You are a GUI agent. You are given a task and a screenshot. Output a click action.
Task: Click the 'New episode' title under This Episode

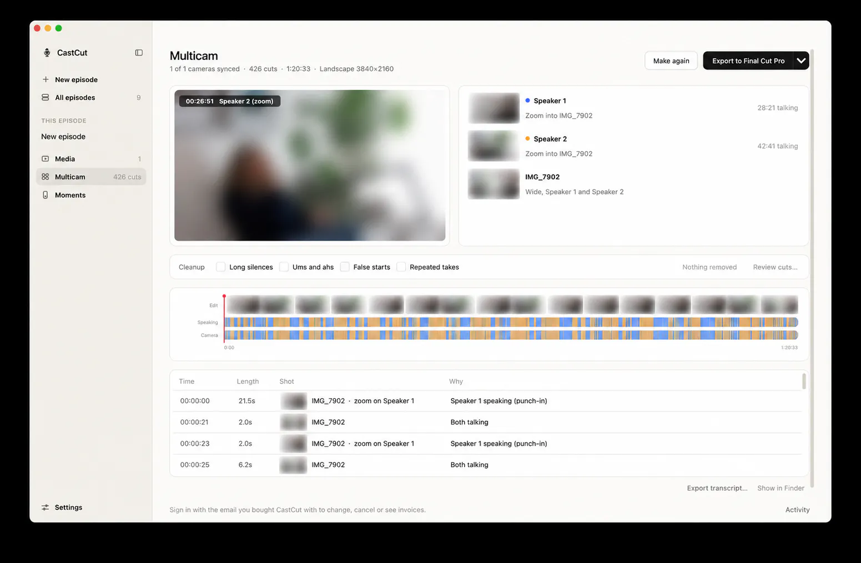coord(63,137)
